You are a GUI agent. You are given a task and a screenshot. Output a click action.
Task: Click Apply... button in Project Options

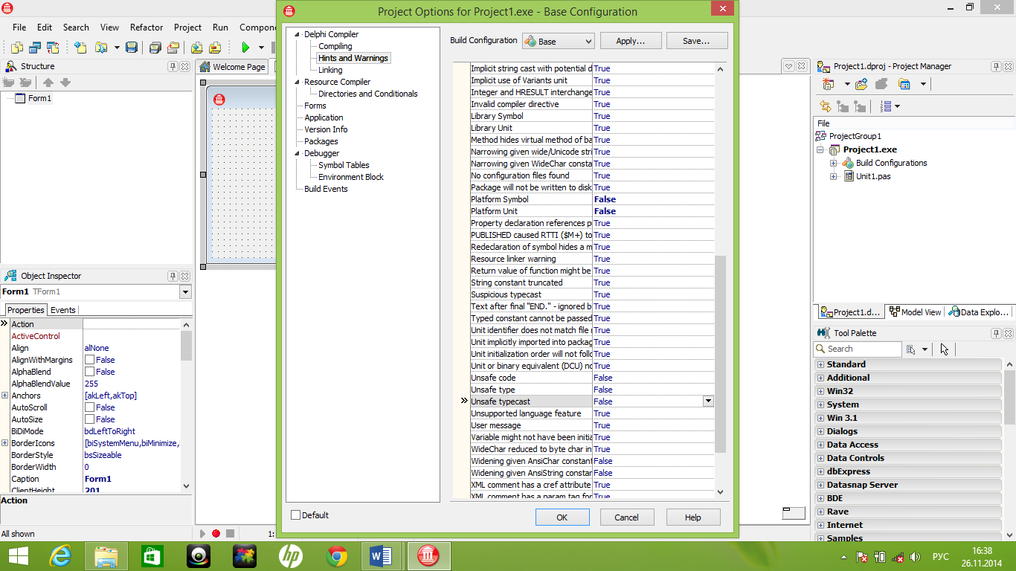pyautogui.click(x=630, y=41)
